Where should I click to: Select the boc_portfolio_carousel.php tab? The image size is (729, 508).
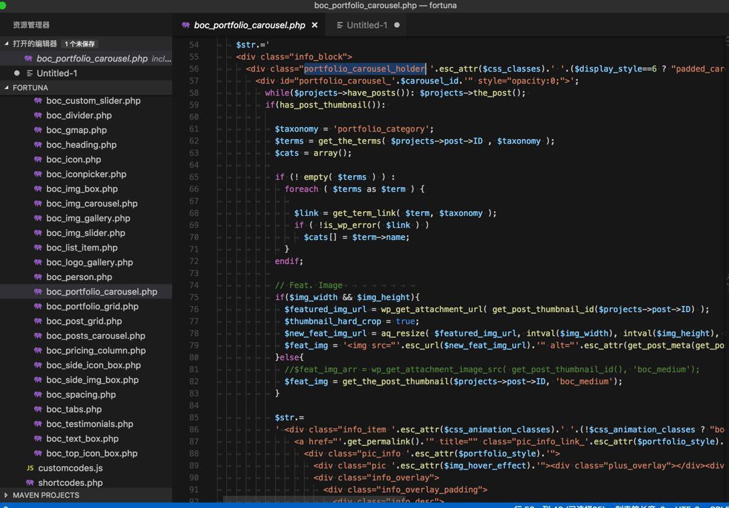coord(249,25)
